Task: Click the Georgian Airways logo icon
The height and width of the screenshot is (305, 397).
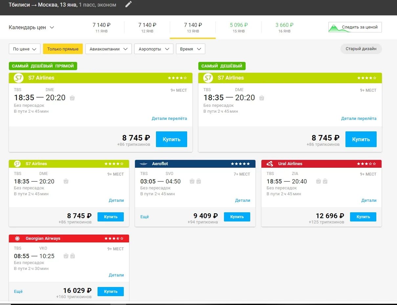Action: click(x=17, y=238)
